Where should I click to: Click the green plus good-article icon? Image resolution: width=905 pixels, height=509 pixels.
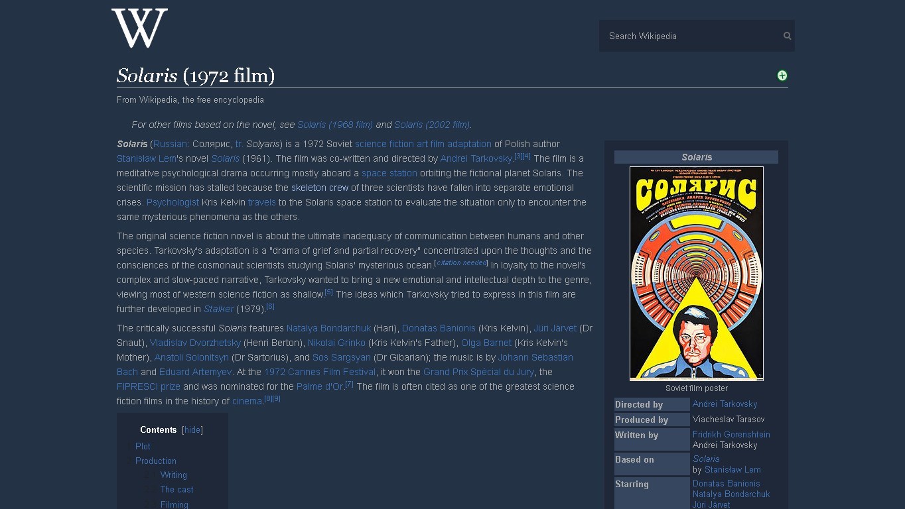click(x=782, y=76)
